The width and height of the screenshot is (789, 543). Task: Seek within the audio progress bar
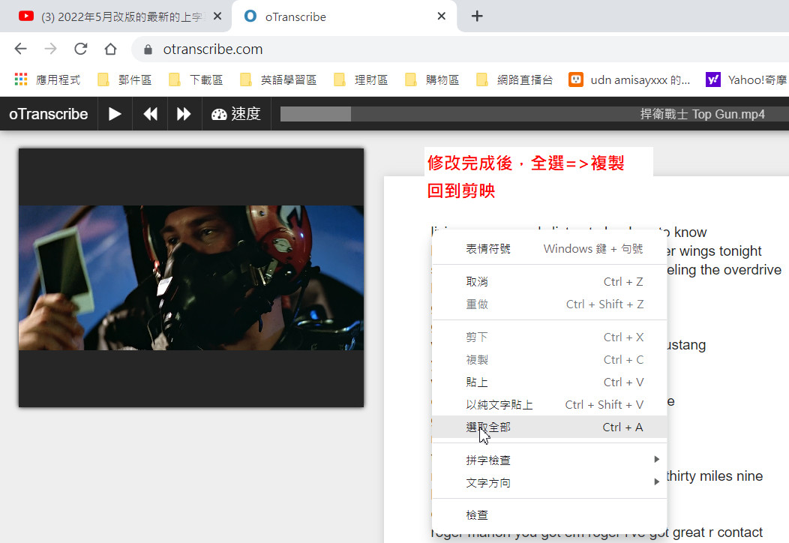535,114
